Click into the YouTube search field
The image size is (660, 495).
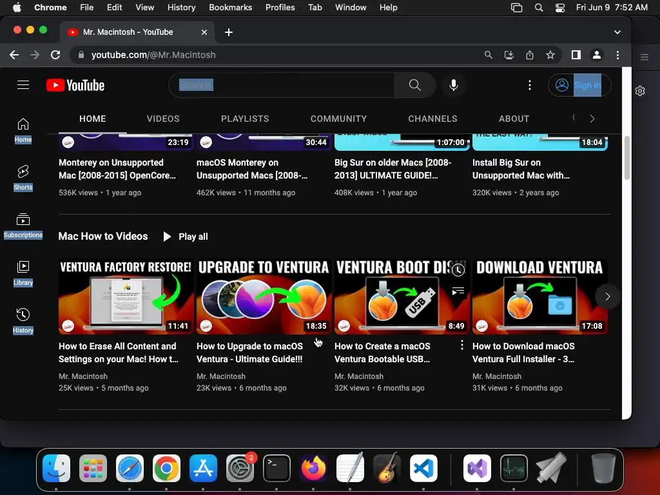[282, 85]
